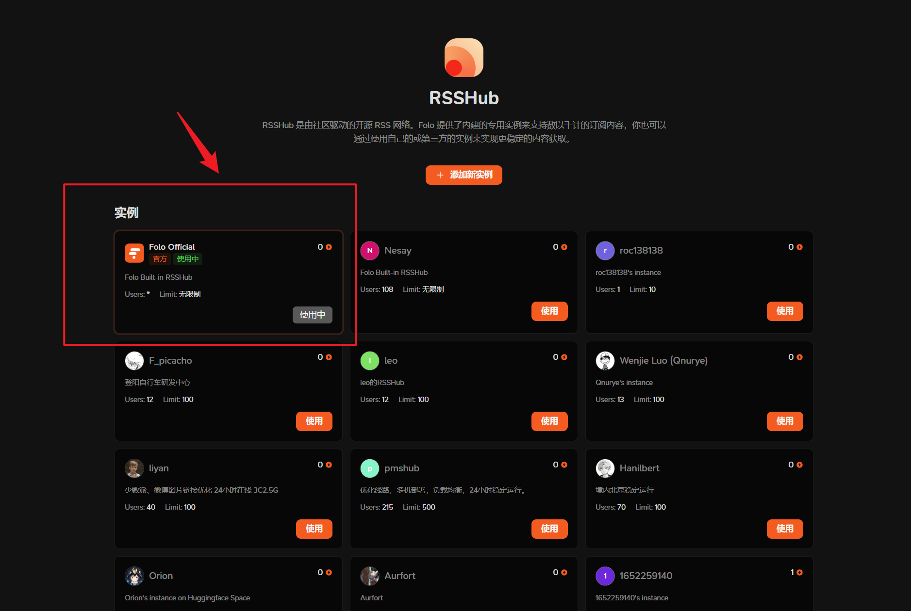Viewport: 911px width, 611px height.
Task: Click the leo的RSSHub description
Action: pyautogui.click(x=382, y=383)
